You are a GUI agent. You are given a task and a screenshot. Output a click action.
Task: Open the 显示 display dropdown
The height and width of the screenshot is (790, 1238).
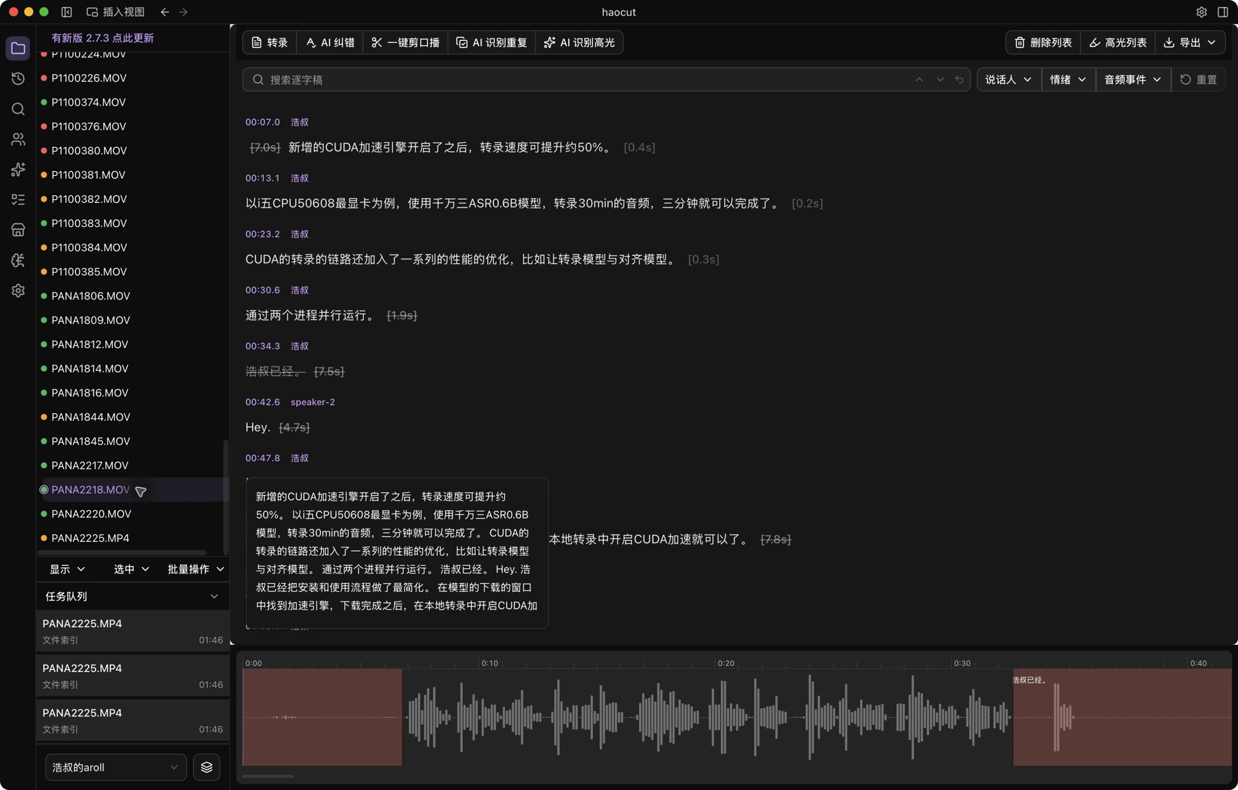[67, 569]
